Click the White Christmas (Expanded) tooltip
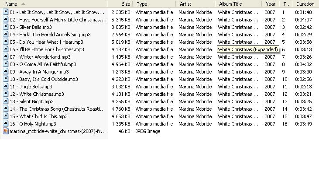 coord(248,49)
